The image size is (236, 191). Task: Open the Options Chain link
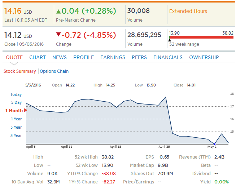tap(54, 71)
